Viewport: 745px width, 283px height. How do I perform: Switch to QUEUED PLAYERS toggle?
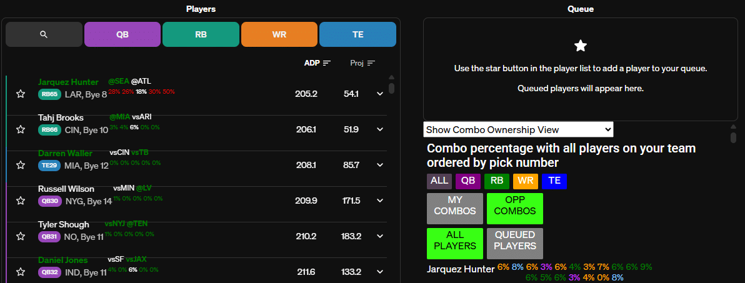point(515,244)
